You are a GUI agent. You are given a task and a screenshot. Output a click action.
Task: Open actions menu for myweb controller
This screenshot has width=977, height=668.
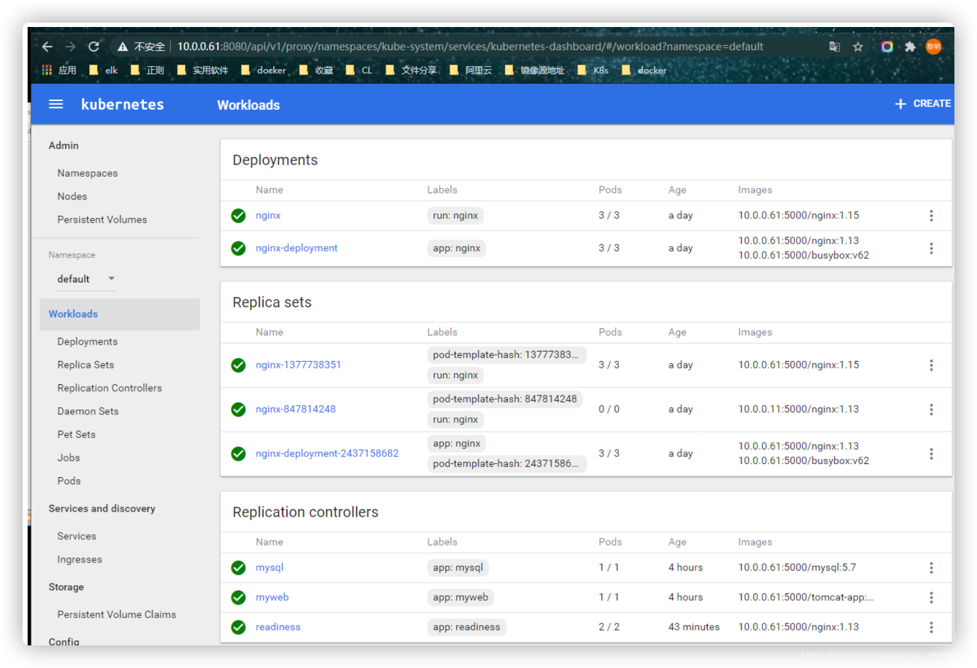[931, 597]
